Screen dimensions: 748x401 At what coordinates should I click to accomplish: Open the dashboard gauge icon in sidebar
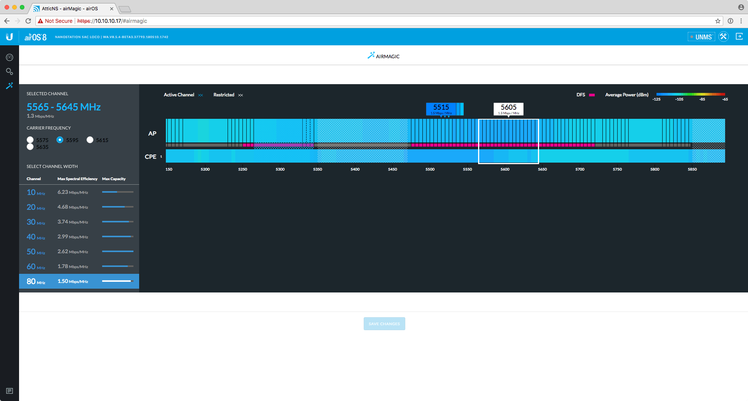tap(10, 58)
